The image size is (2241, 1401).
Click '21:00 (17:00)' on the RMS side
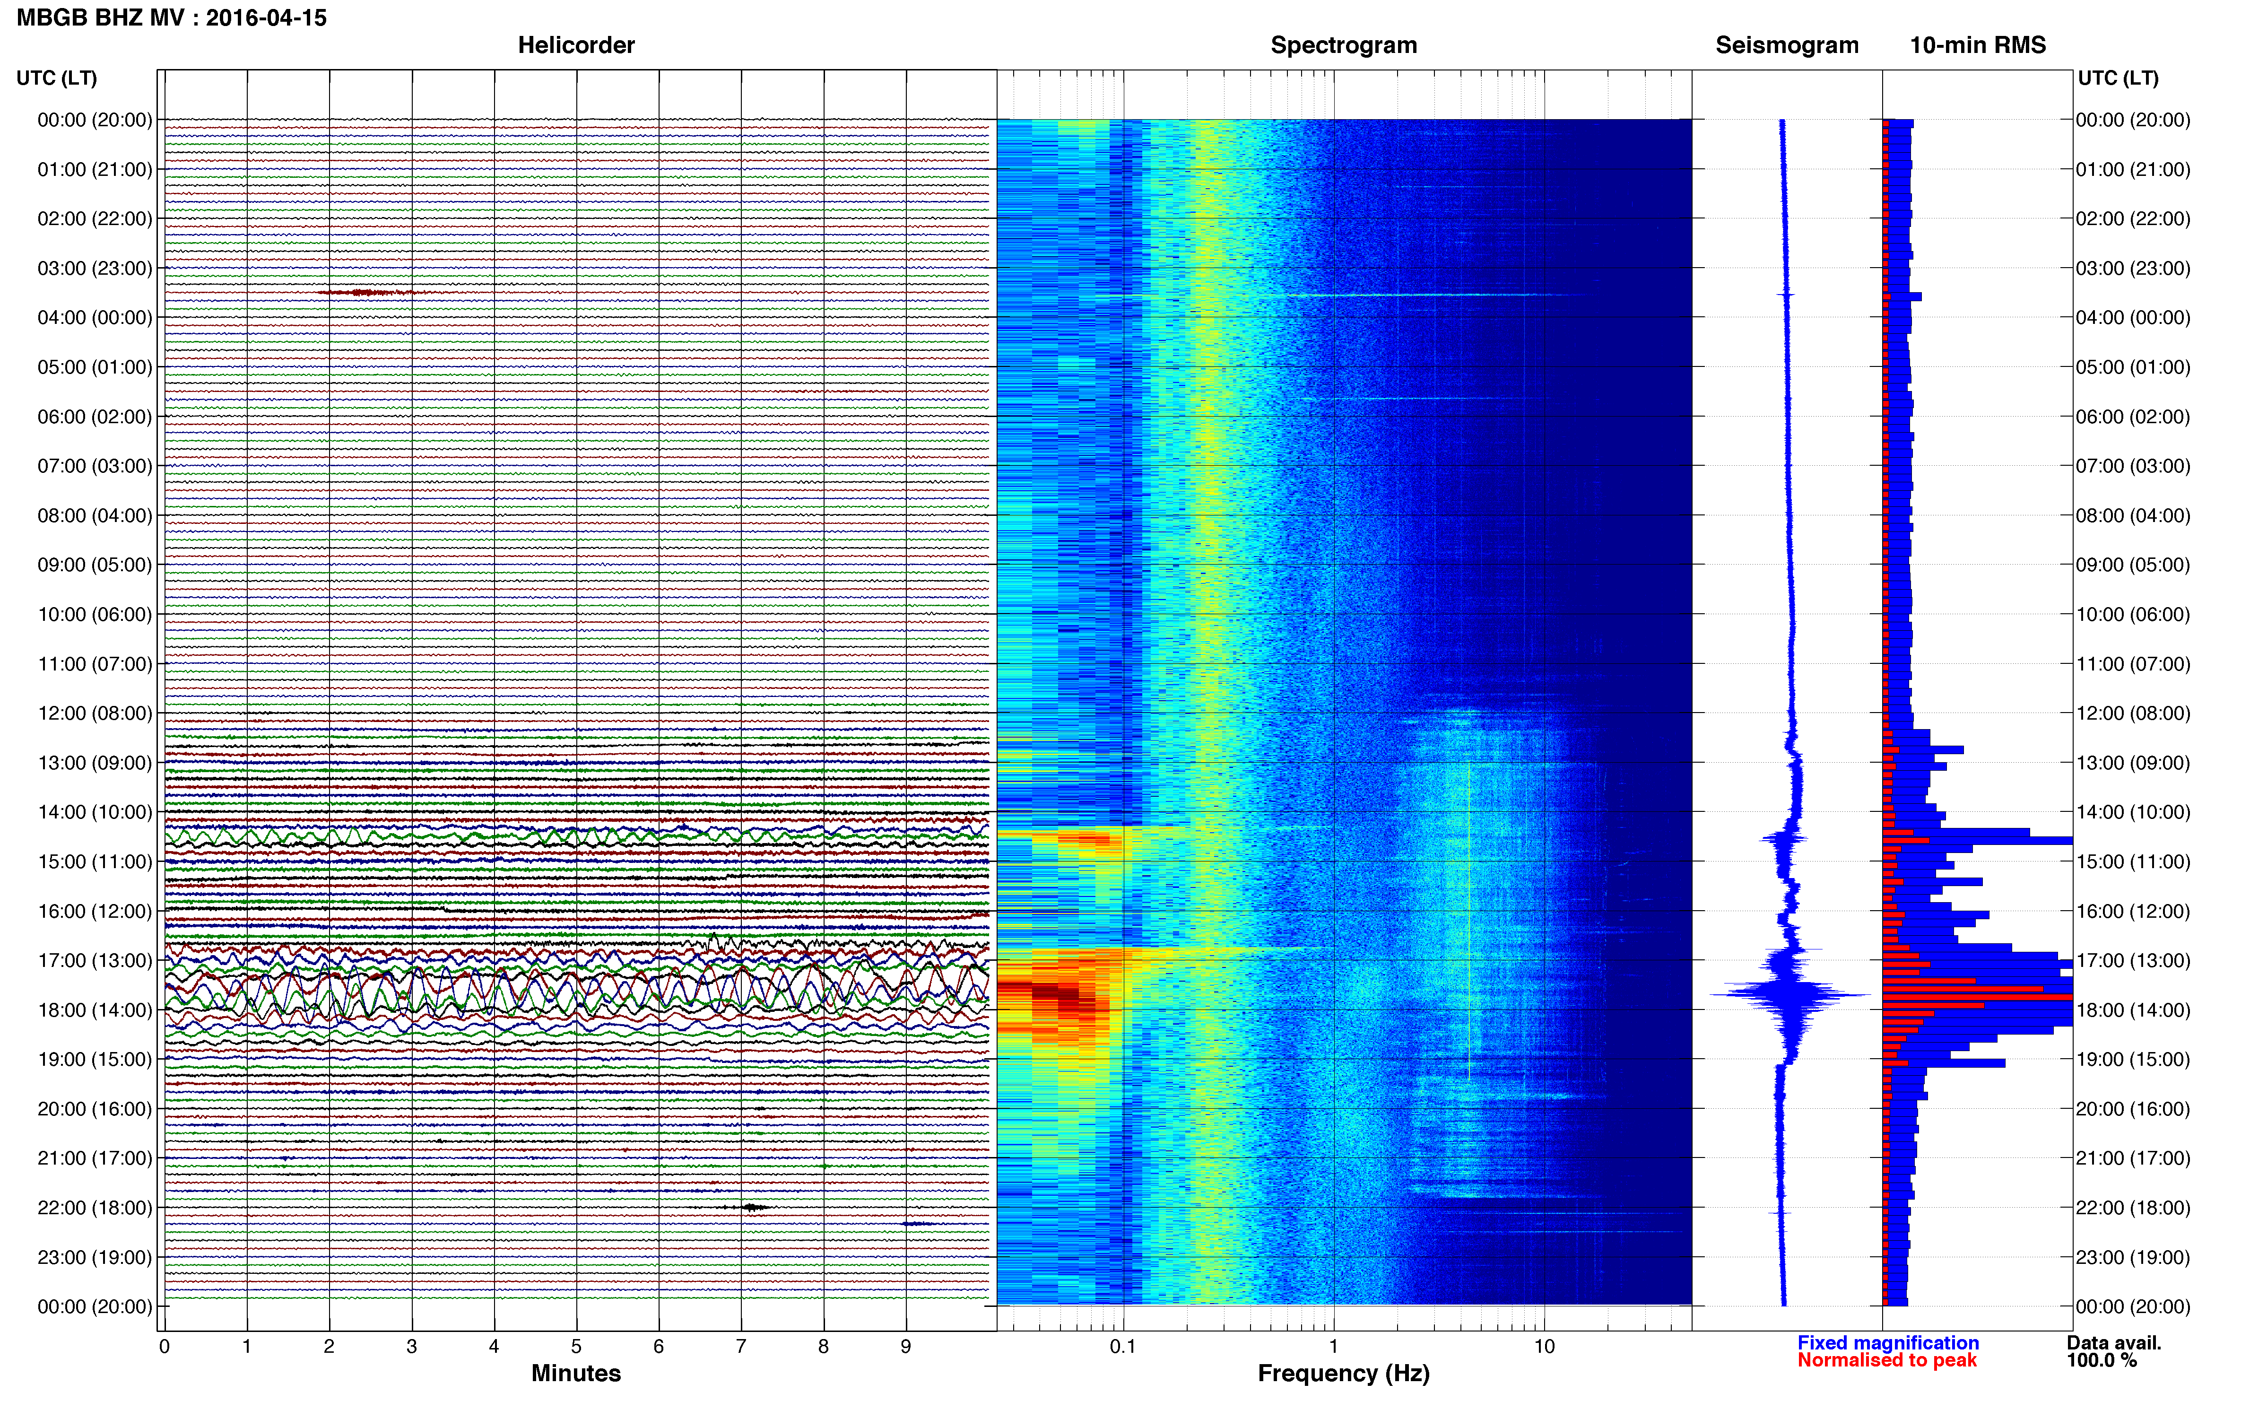[x=2133, y=1158]
